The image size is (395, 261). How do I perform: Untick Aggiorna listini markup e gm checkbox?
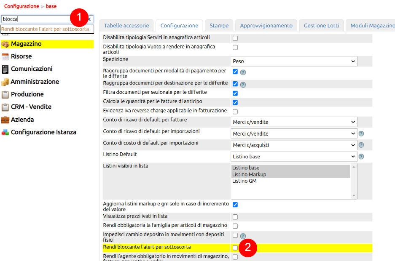235,205
